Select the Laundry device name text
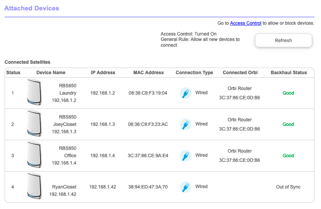This screenshot has height=209, width=321. point(67,93)
